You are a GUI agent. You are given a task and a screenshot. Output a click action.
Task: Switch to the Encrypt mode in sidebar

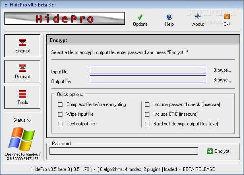coord(23,46)
